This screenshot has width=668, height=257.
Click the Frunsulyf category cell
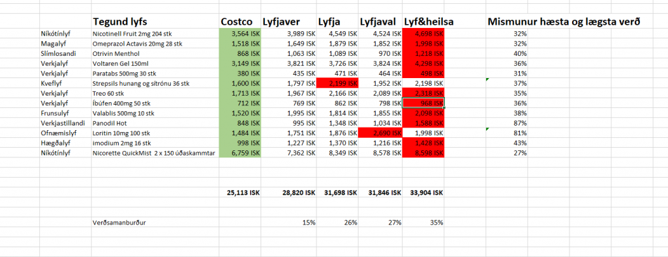pyautogui.click(x=65, y=113)
